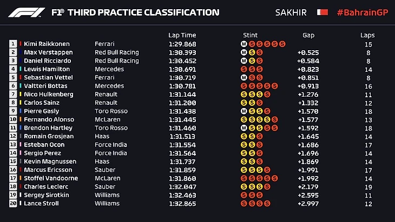Click the medium tyre icon in Hartley's stint
The height and width of the screenshot is (222, 395).
pyautogui.click(x=244, y=128)
